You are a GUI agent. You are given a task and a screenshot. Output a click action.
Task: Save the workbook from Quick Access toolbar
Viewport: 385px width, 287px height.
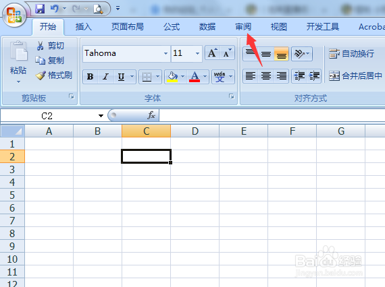40,9
